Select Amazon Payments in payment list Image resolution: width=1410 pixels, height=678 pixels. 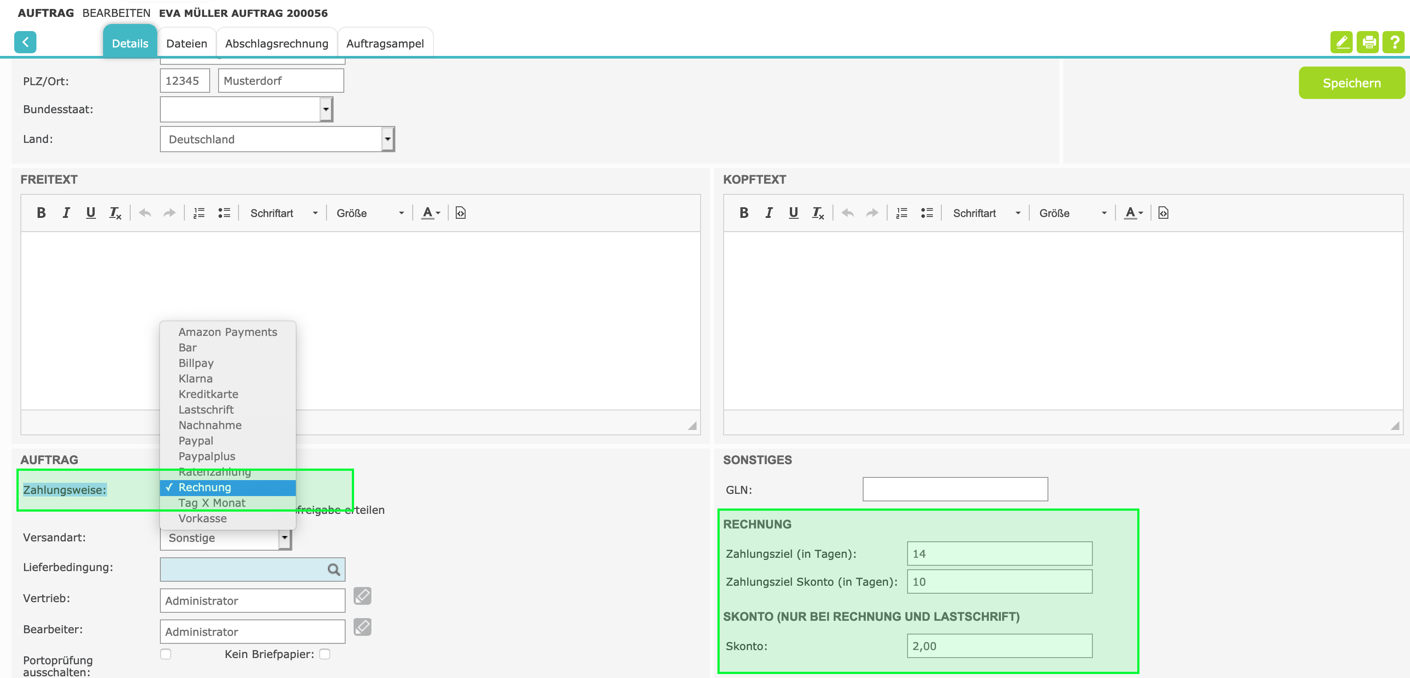[x=228, y=332]
